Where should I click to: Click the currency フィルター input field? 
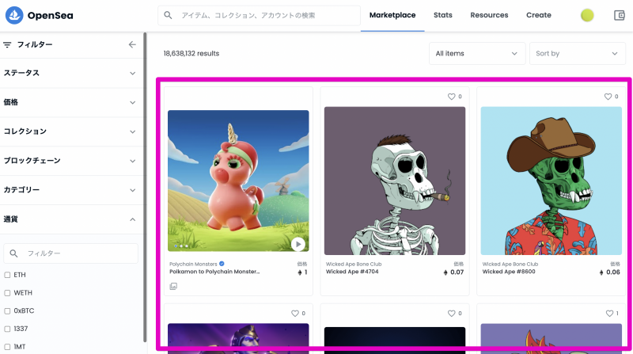coord(71,253)
